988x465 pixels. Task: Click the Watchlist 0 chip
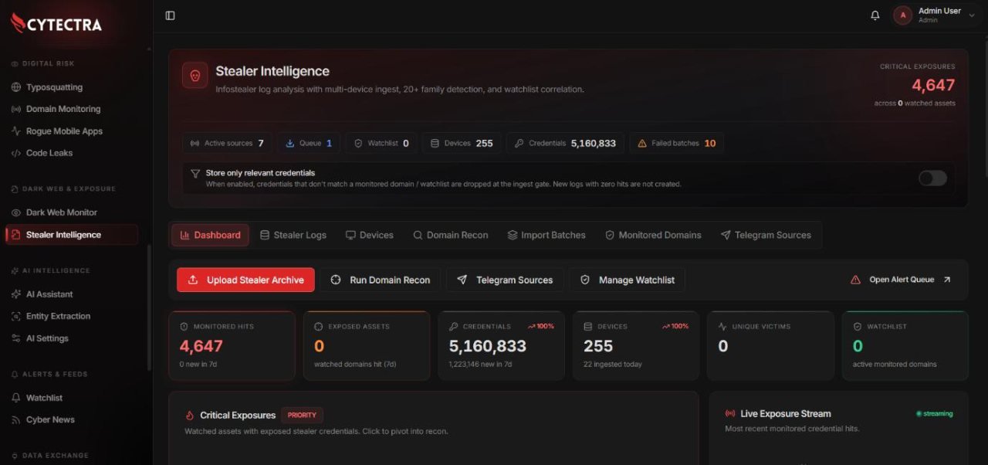click(x=381, y=143)
